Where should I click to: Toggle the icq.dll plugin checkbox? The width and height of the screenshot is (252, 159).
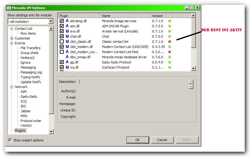[x=62, y=67]
